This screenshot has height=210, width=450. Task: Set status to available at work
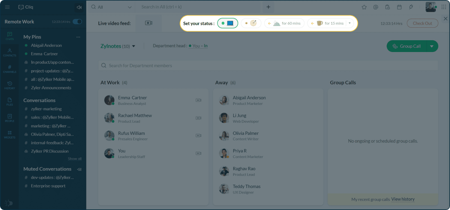(x=228, y=23)
